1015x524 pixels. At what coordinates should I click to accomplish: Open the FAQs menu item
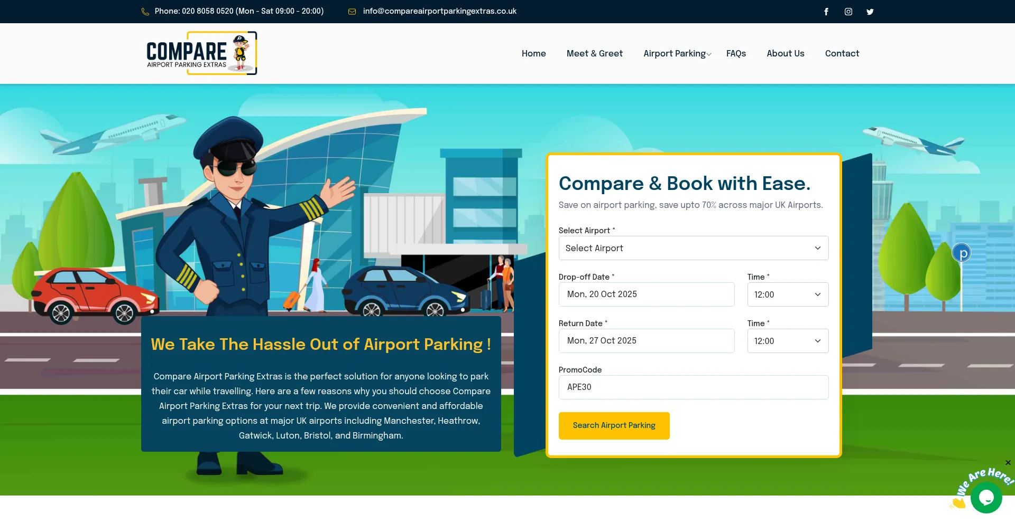736,53
